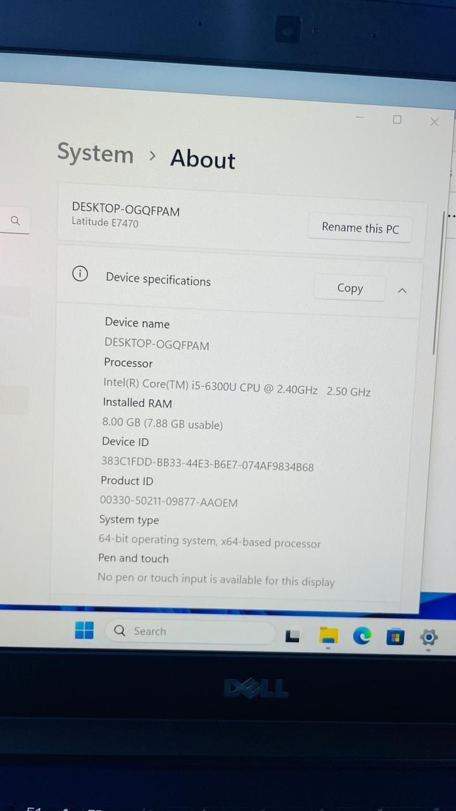Image resolution: width=456 pixels, height=811 pixels.
Task: Copy the device specifications
Action: (x=350, y=288)
